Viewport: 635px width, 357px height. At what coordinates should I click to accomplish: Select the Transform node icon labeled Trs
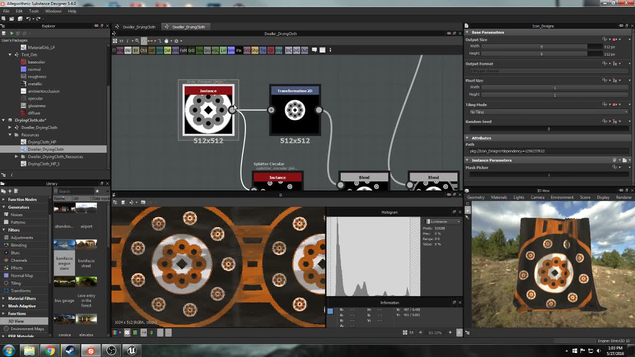[x=262, y=50]
